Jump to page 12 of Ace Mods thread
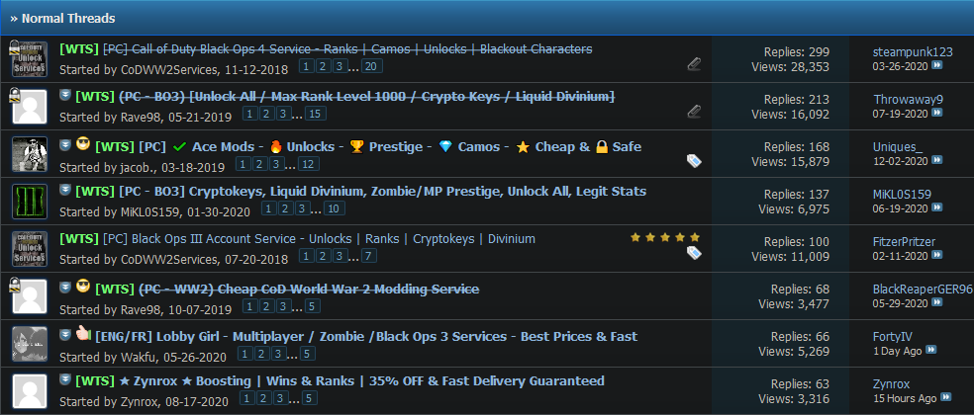 pyautogui.click(x=308, y=163)
